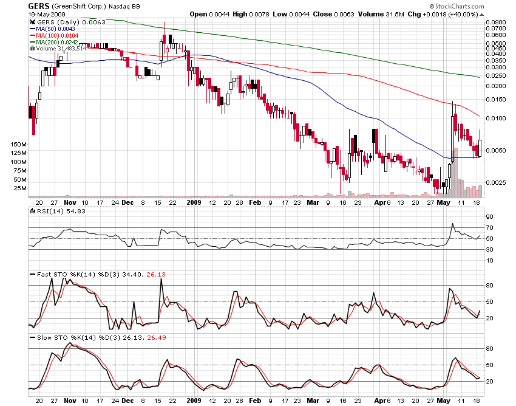Click the High 0.0078 value
The height and width of the screenshot is (406, 516).
pyautogui.click(x=251, y=14)
